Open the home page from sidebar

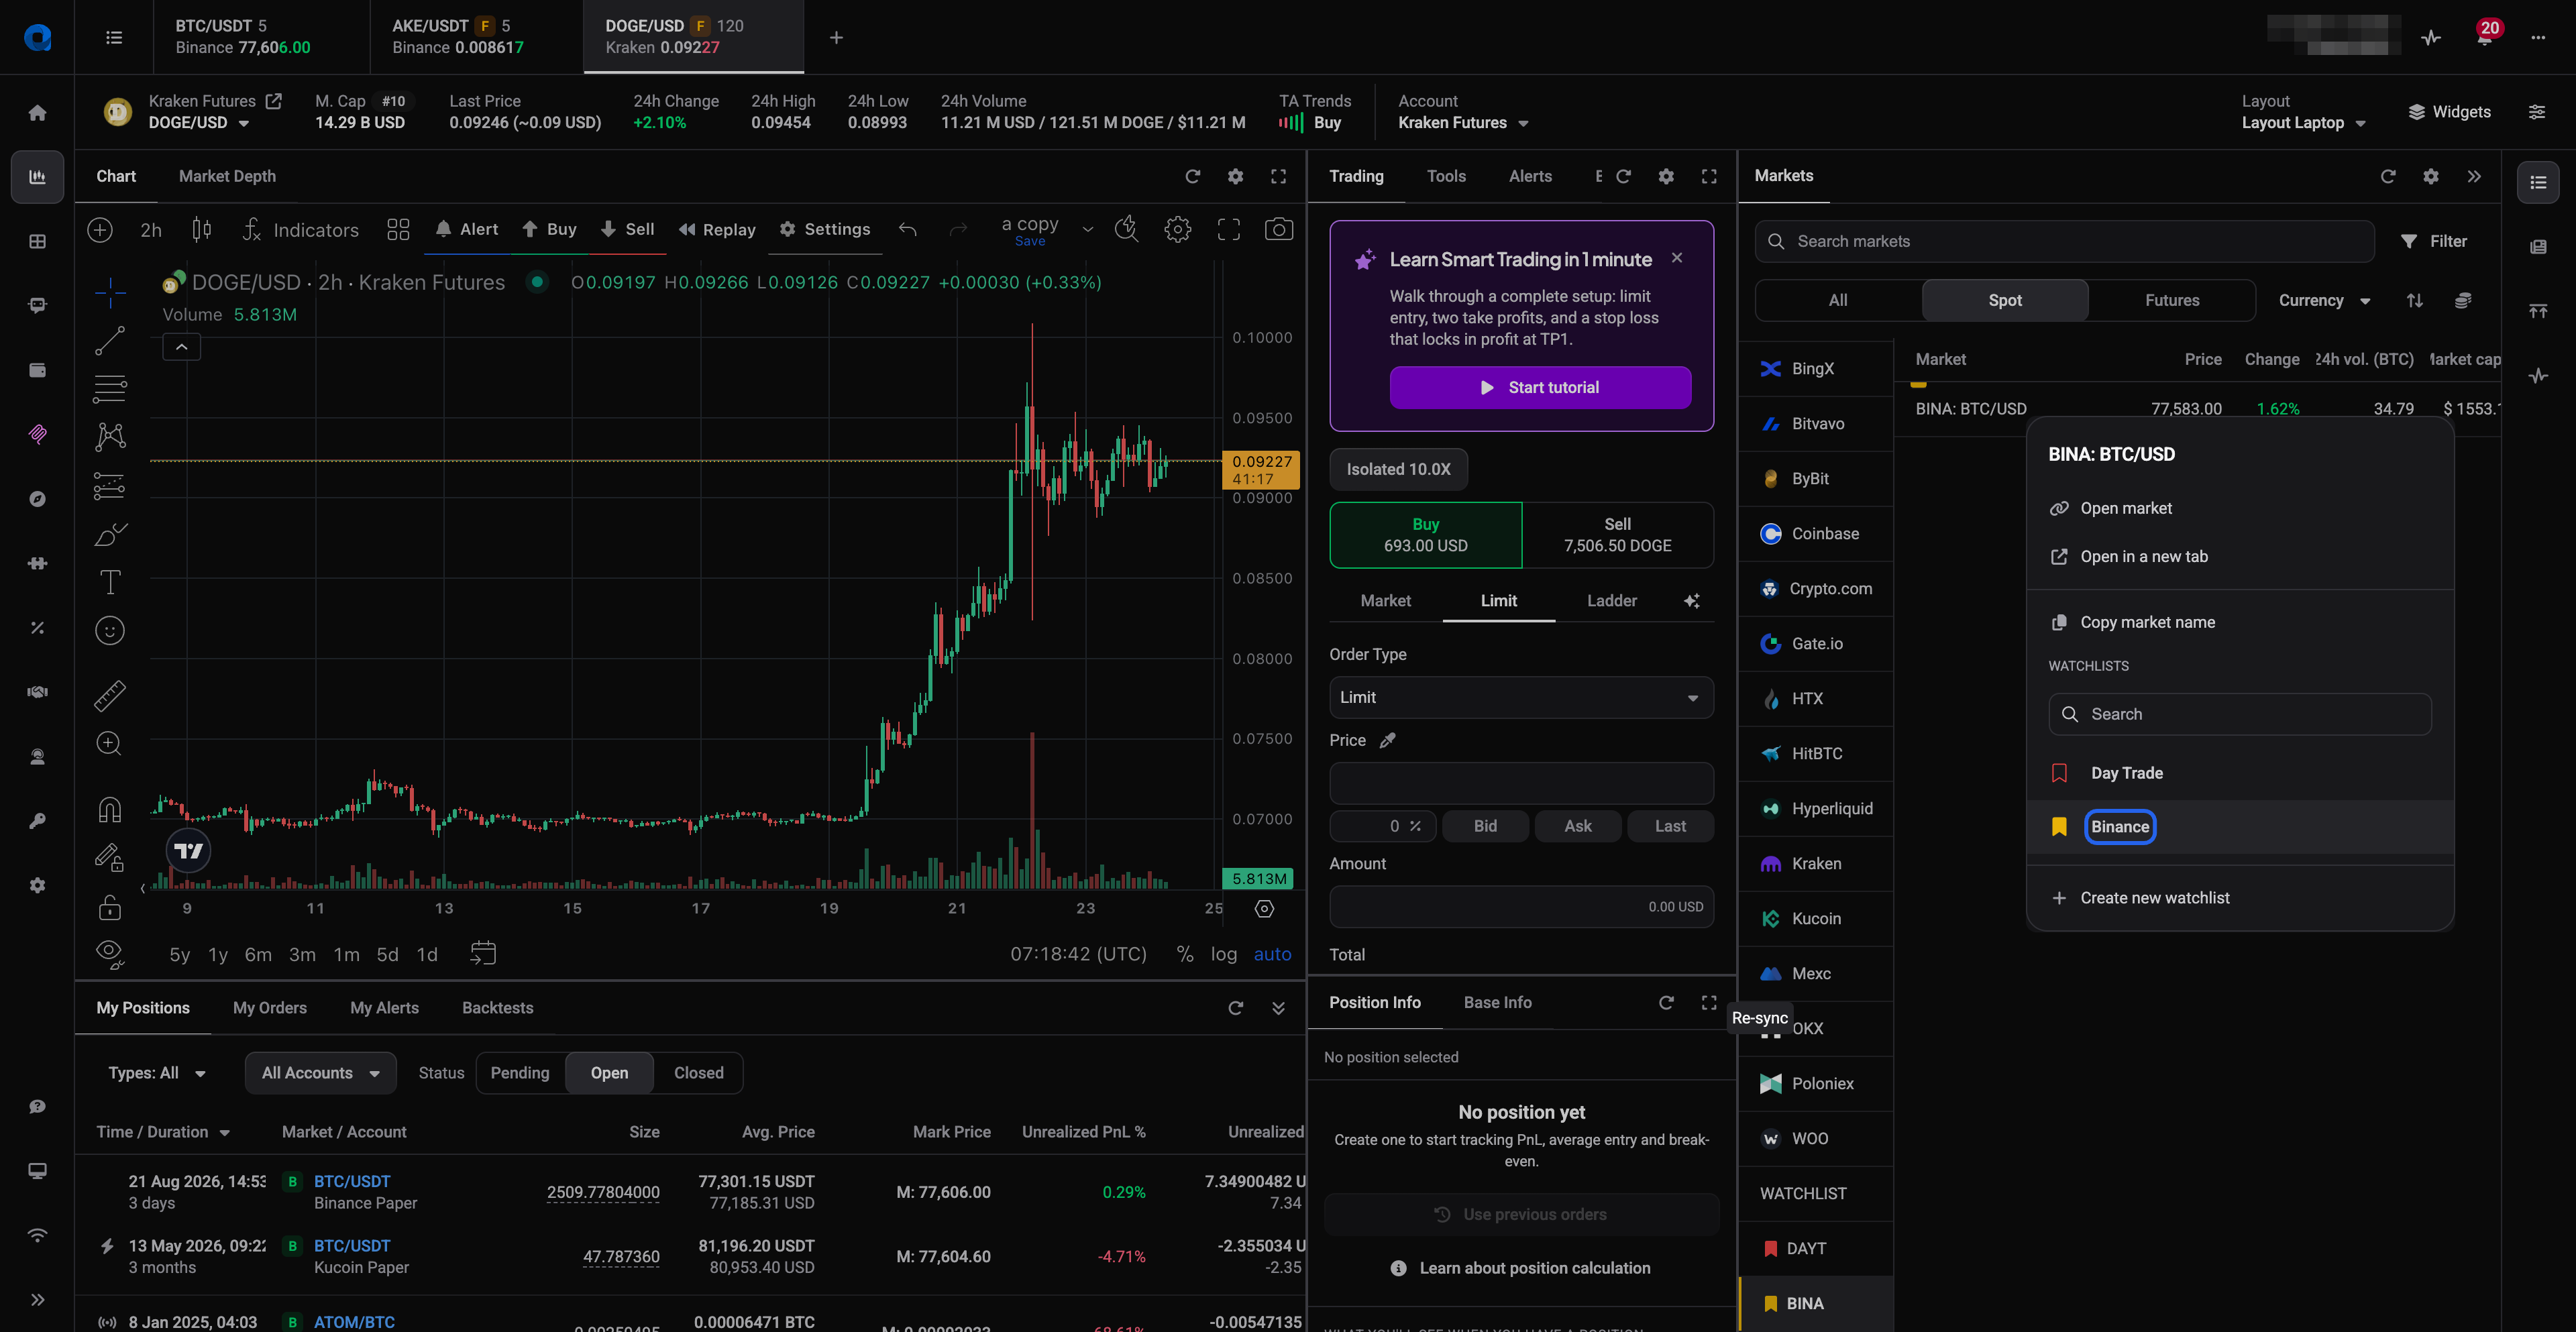(x=37, y=112)
